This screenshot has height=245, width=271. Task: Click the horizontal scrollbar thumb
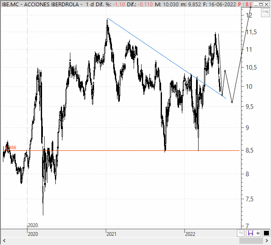coord(251,241)
